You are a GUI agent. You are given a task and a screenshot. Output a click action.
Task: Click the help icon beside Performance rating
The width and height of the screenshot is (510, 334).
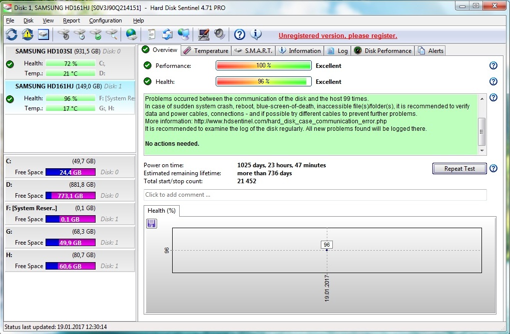[x=493, y=66]
